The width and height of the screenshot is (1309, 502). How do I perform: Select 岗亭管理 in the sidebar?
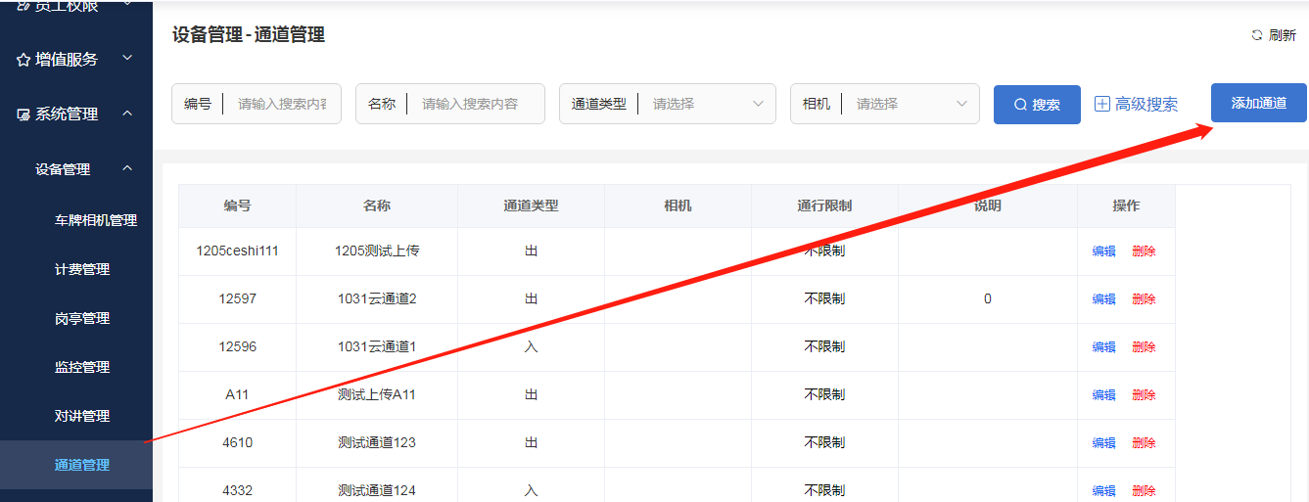tap(82, 318)
